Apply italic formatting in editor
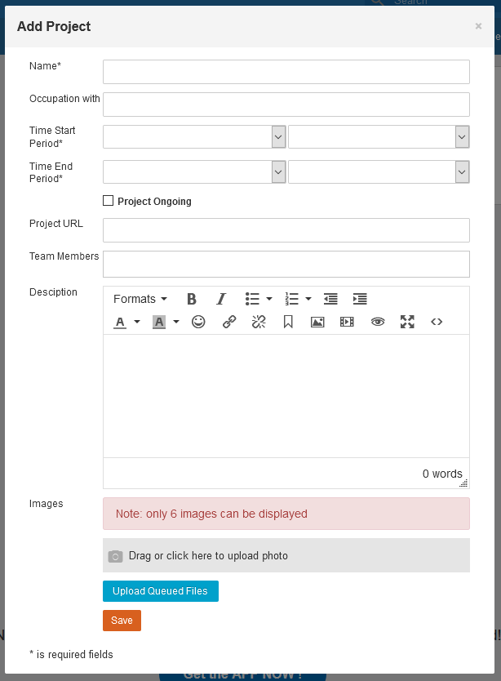This screenshot has width=501, height=681. pos(220,299)
